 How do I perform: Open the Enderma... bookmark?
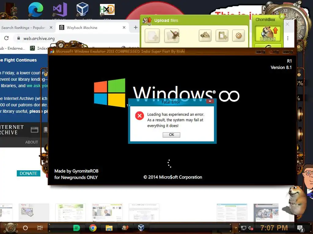pos(12,48)
